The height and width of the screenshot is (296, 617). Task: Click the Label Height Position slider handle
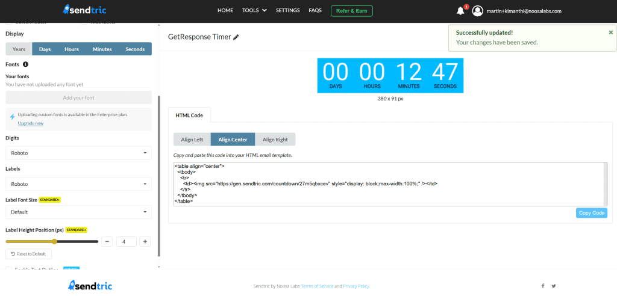coord(54,242)
